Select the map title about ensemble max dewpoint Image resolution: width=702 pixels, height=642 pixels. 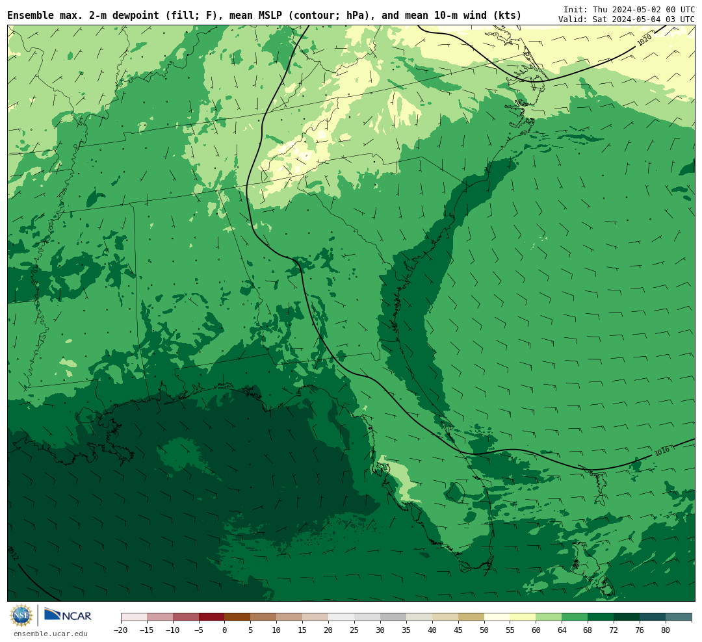coord(264,16)
